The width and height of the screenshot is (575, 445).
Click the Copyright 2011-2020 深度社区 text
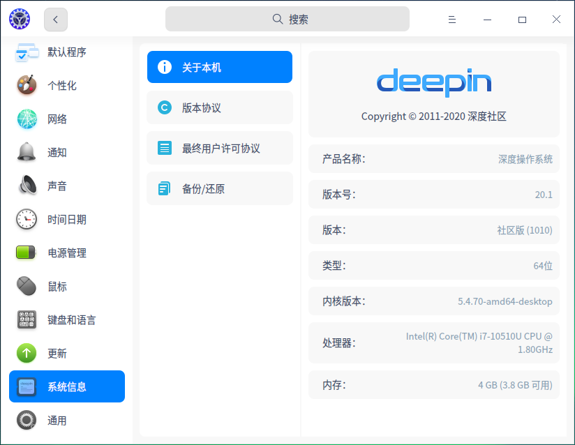(434, 116)
